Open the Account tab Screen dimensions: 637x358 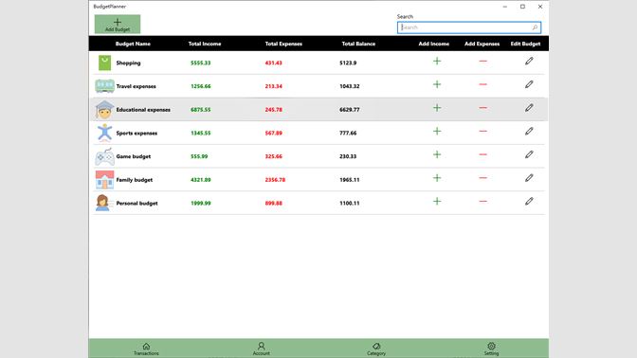pos(262,349)
